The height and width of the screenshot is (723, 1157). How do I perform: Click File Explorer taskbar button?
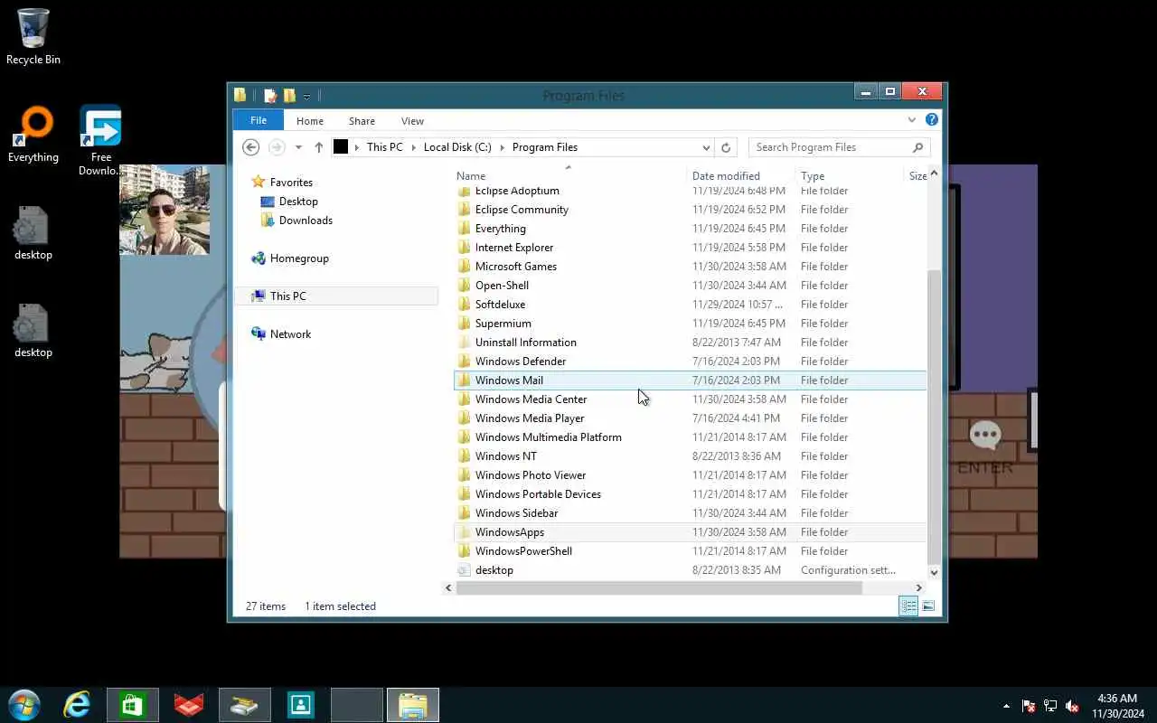(413, 705)
